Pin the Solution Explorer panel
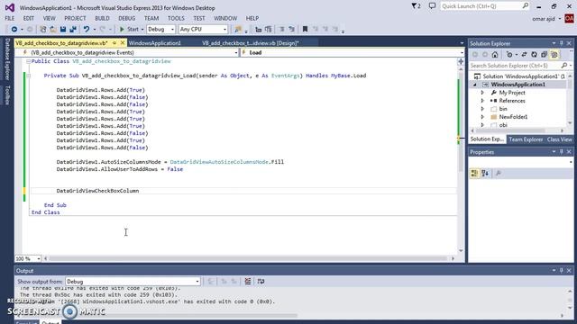 (561, 43)
